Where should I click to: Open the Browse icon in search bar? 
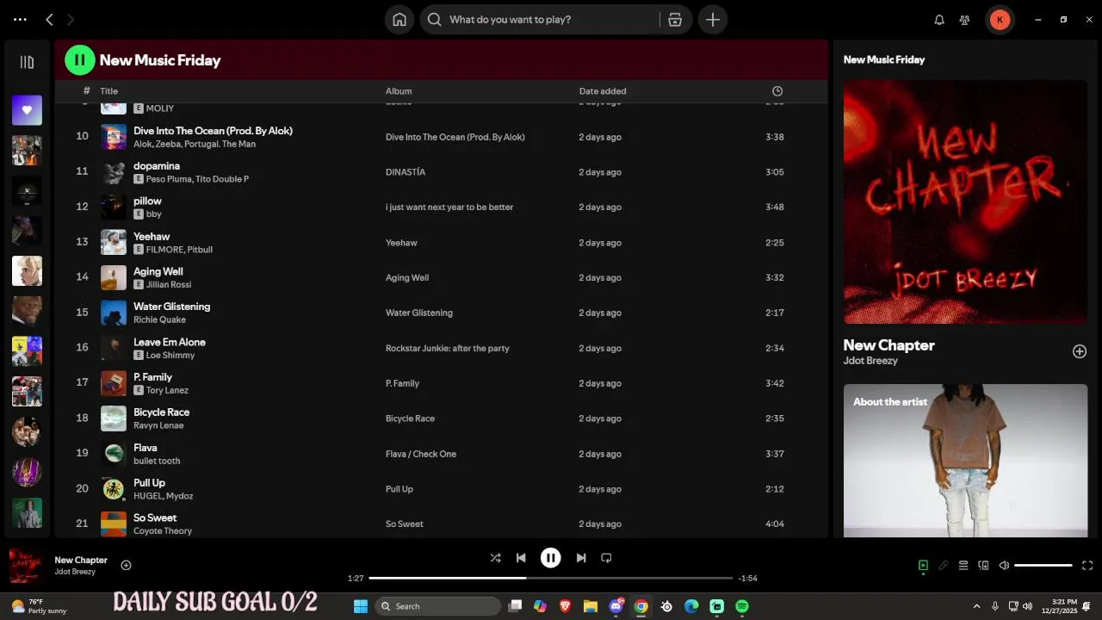[x=675, y=20]
